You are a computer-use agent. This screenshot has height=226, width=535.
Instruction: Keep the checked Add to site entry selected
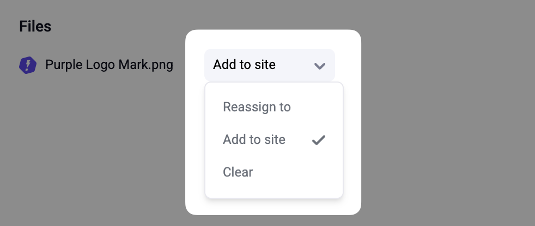[254, 140]
